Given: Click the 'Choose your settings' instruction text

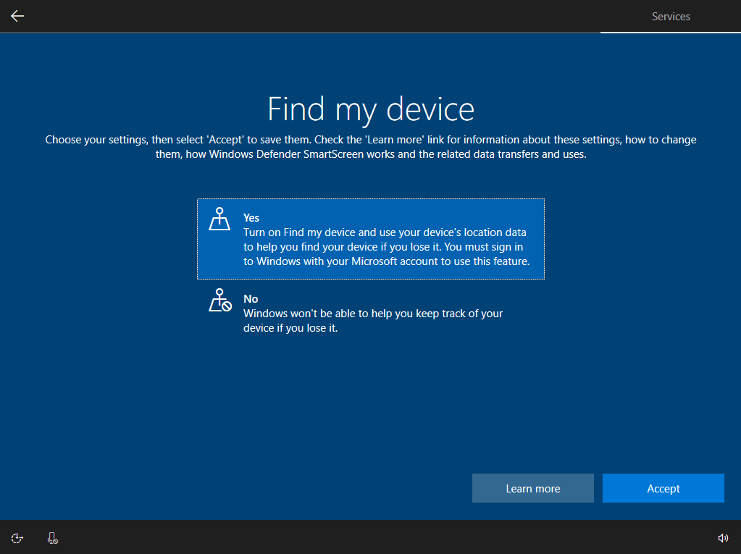Looking at the screenshot, I should point(371,147).
